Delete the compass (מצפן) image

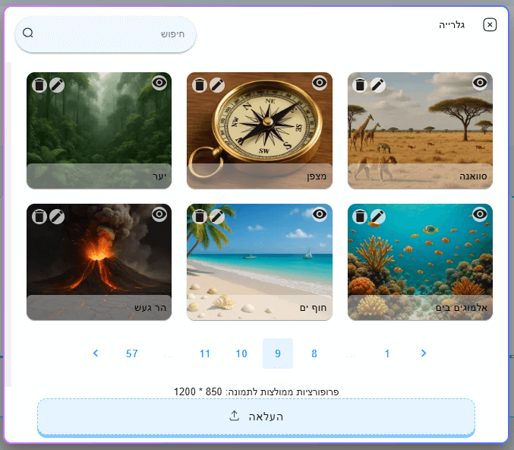[199, 84]
